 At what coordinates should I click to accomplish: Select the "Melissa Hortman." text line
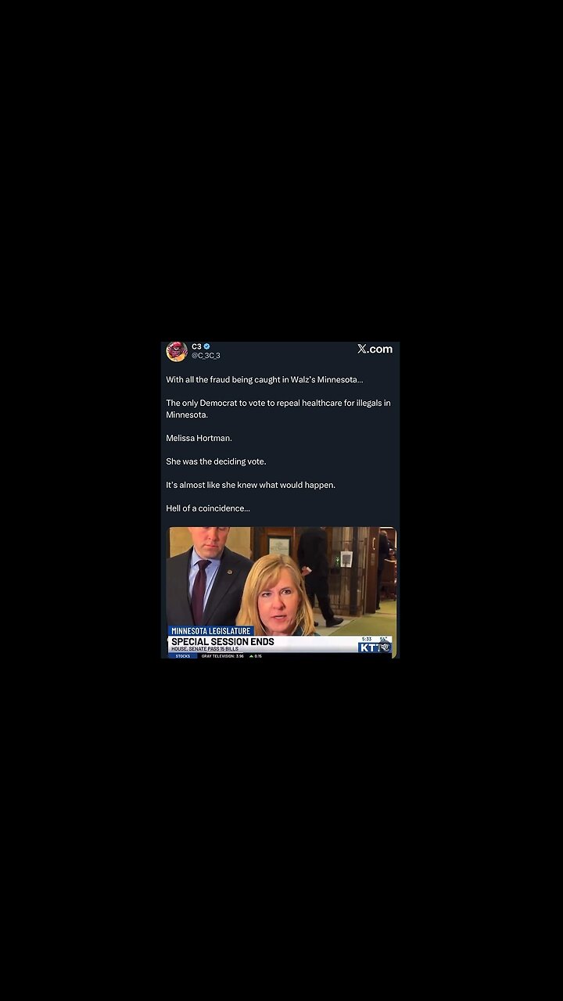(199, 438)
